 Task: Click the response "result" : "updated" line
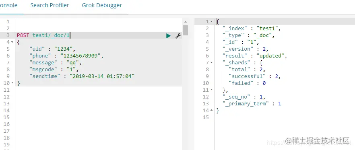pos(255,55)
